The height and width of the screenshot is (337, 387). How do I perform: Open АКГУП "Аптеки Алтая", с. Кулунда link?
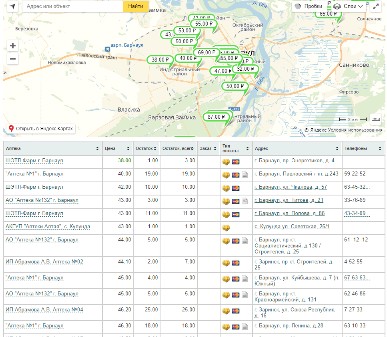(48, 227)
